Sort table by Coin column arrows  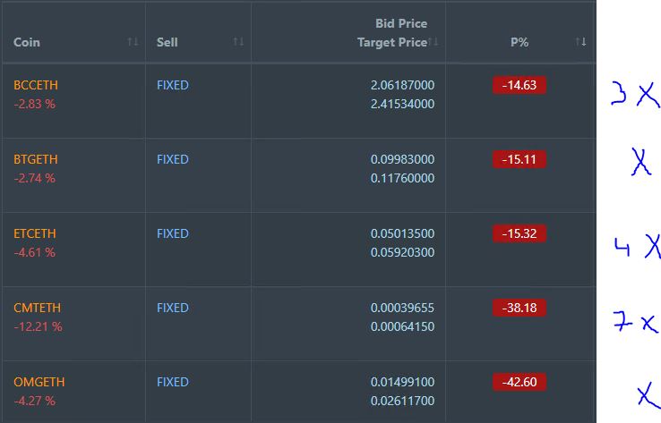pos(133,42)
